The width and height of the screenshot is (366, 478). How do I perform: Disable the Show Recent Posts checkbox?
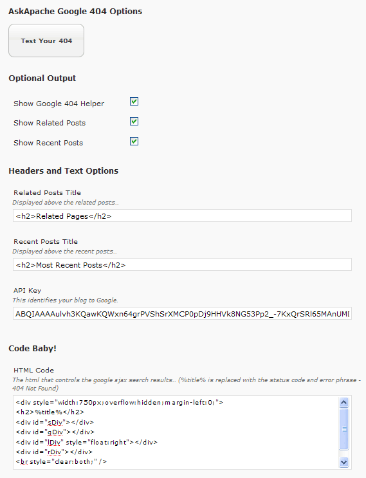coord(134,141)
